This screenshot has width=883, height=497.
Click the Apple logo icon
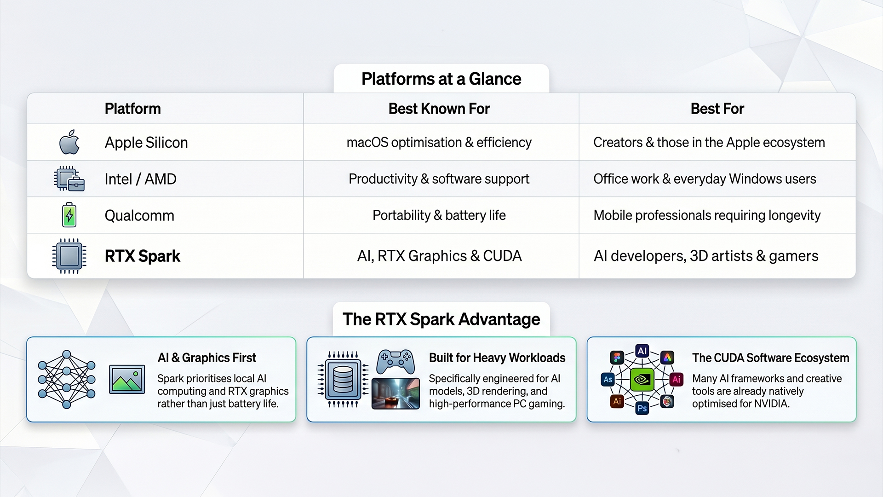69,142
